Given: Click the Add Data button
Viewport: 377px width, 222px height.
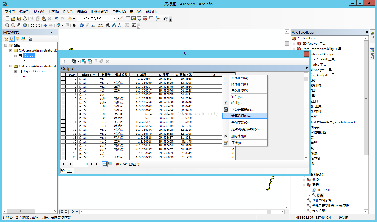Looking at the screenshot, I should pyautogui.click(x=70, y=19).
